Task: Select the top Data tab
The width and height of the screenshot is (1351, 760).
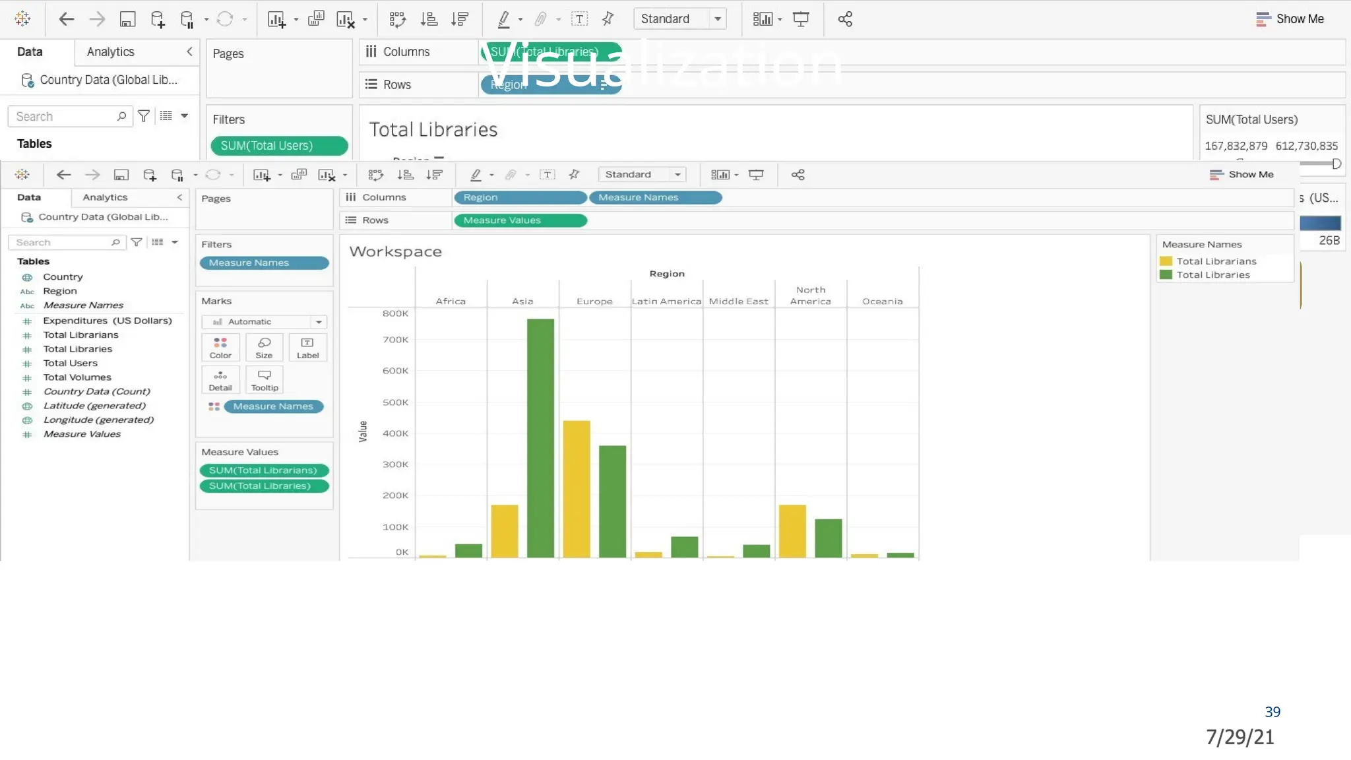Action: 30,51
